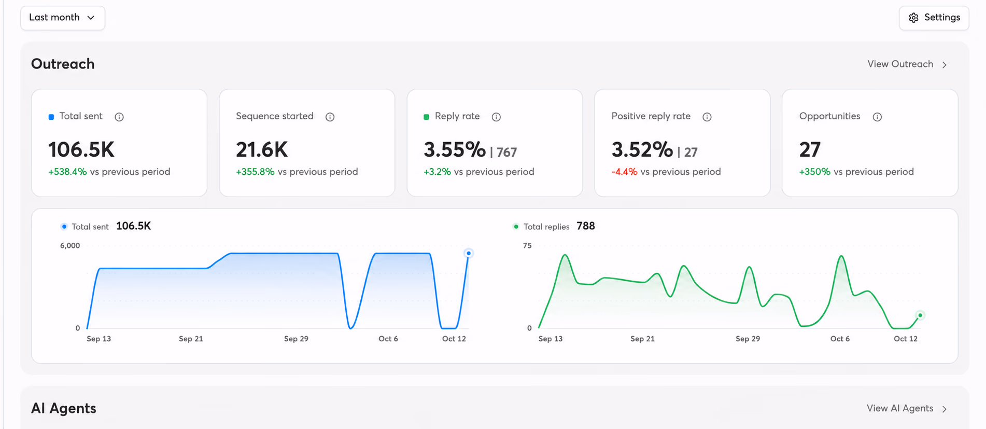Click the green dot in the Total replies chart legend

(516, 227)
